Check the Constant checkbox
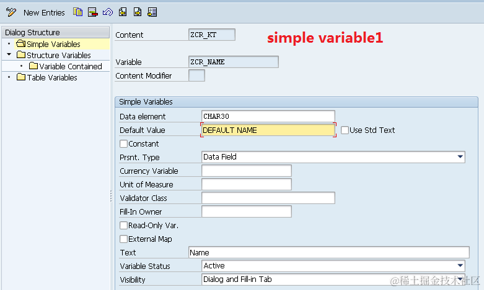Viewport: 484px width, 290px height. (123, 144)
